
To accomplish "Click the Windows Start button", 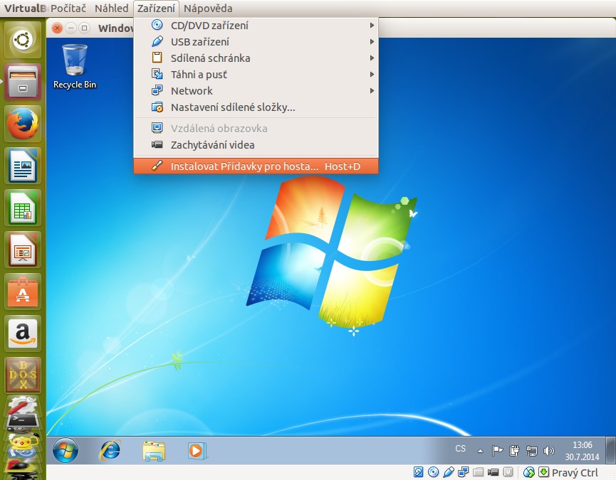I will click(66, 450).
